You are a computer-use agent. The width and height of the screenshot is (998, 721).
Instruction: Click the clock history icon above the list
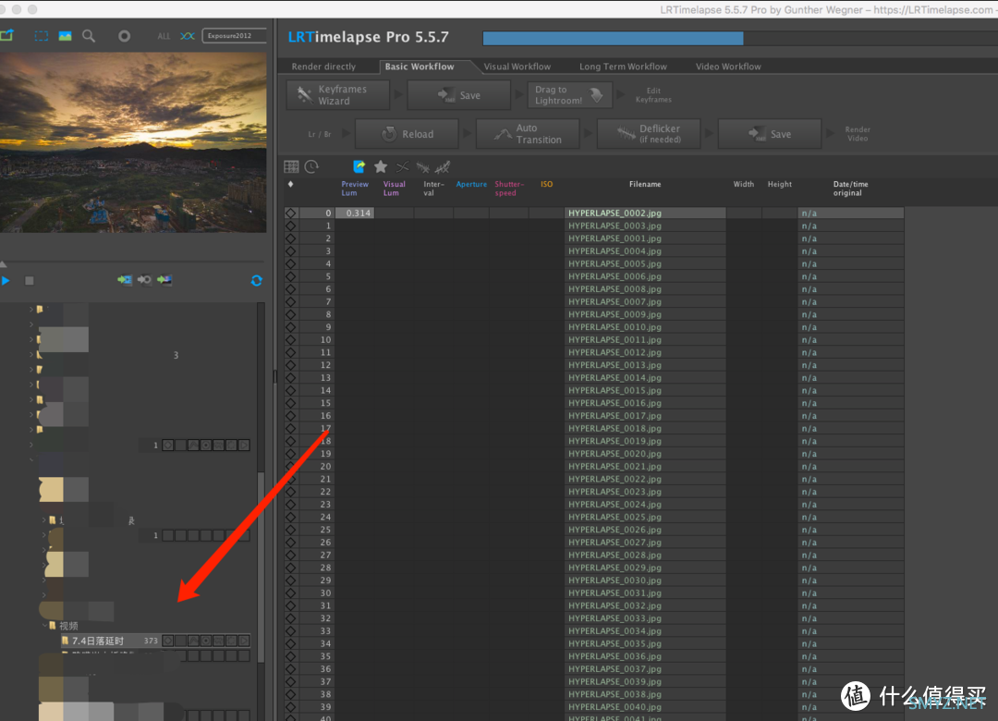click(311, 167)
